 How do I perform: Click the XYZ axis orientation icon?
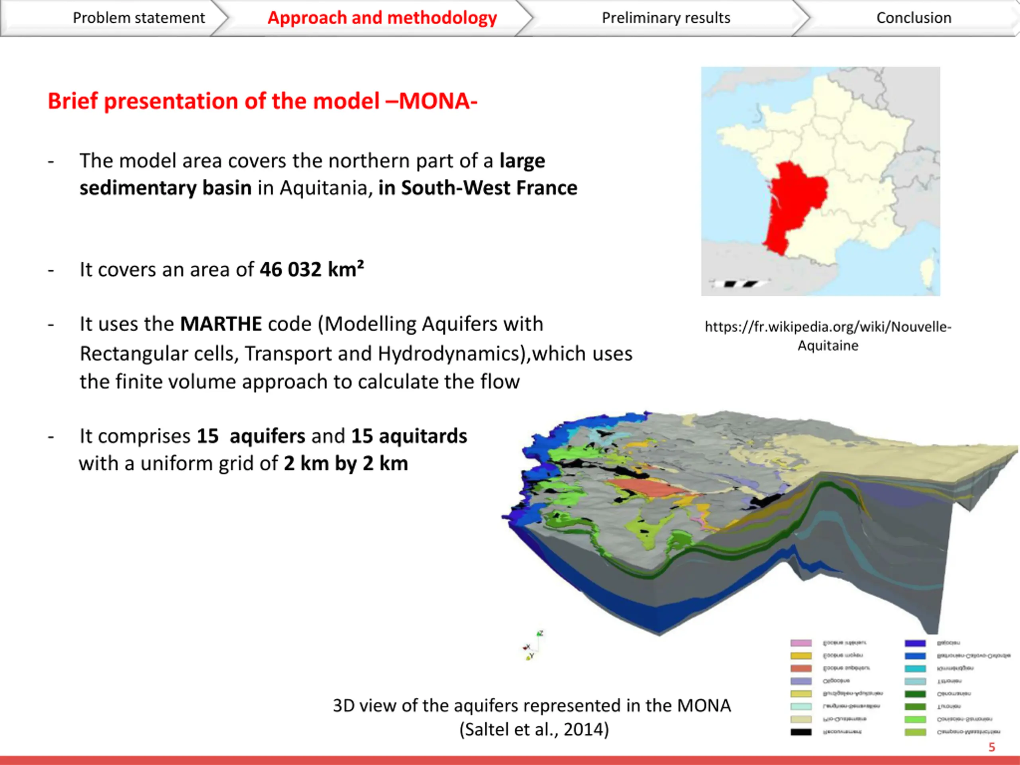533,645
